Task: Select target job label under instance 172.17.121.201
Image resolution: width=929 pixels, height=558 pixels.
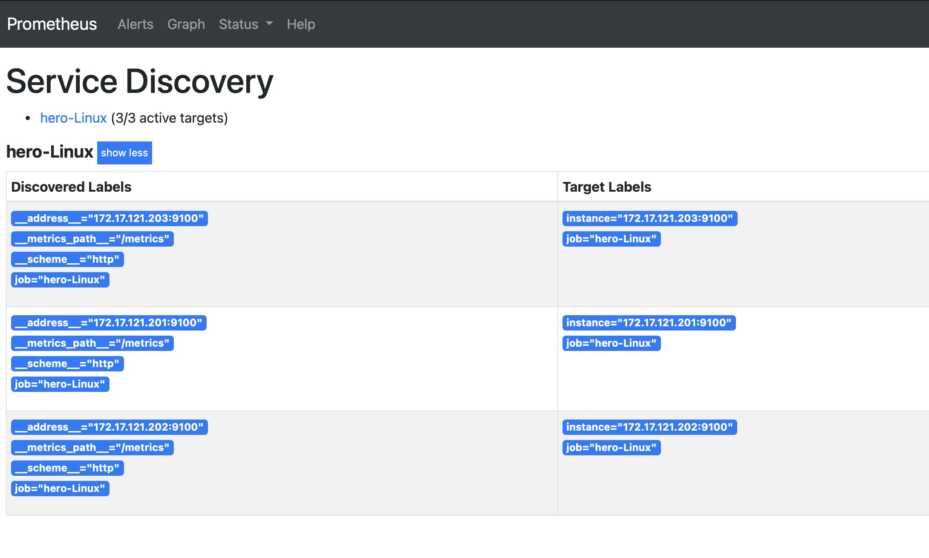Action: tap(612, 343)
